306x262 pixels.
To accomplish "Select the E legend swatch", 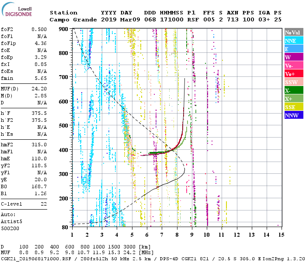I will coord(294,49).
